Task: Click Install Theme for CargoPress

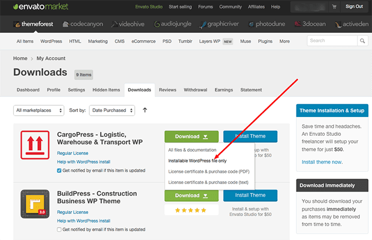Action: [x=250, y=136]
